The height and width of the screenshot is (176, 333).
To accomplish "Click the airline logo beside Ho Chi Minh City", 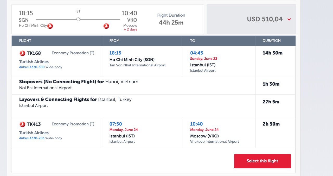I will (50, 26).
